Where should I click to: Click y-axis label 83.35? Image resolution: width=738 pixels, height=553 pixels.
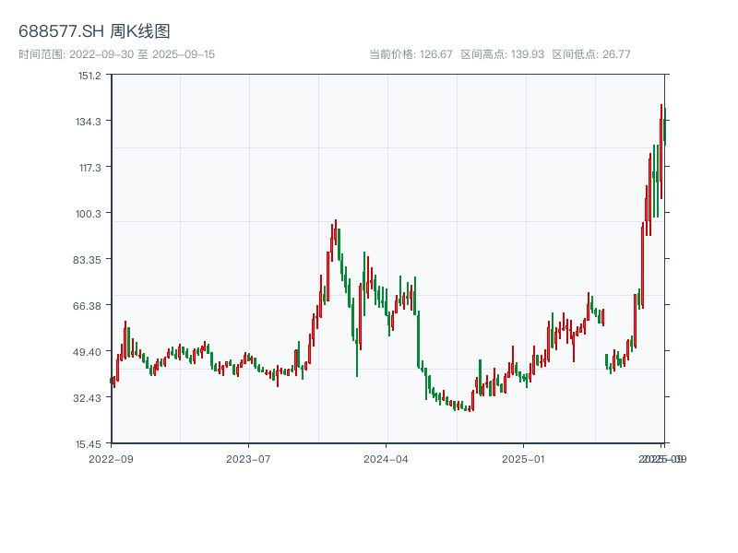coord(87,260)
